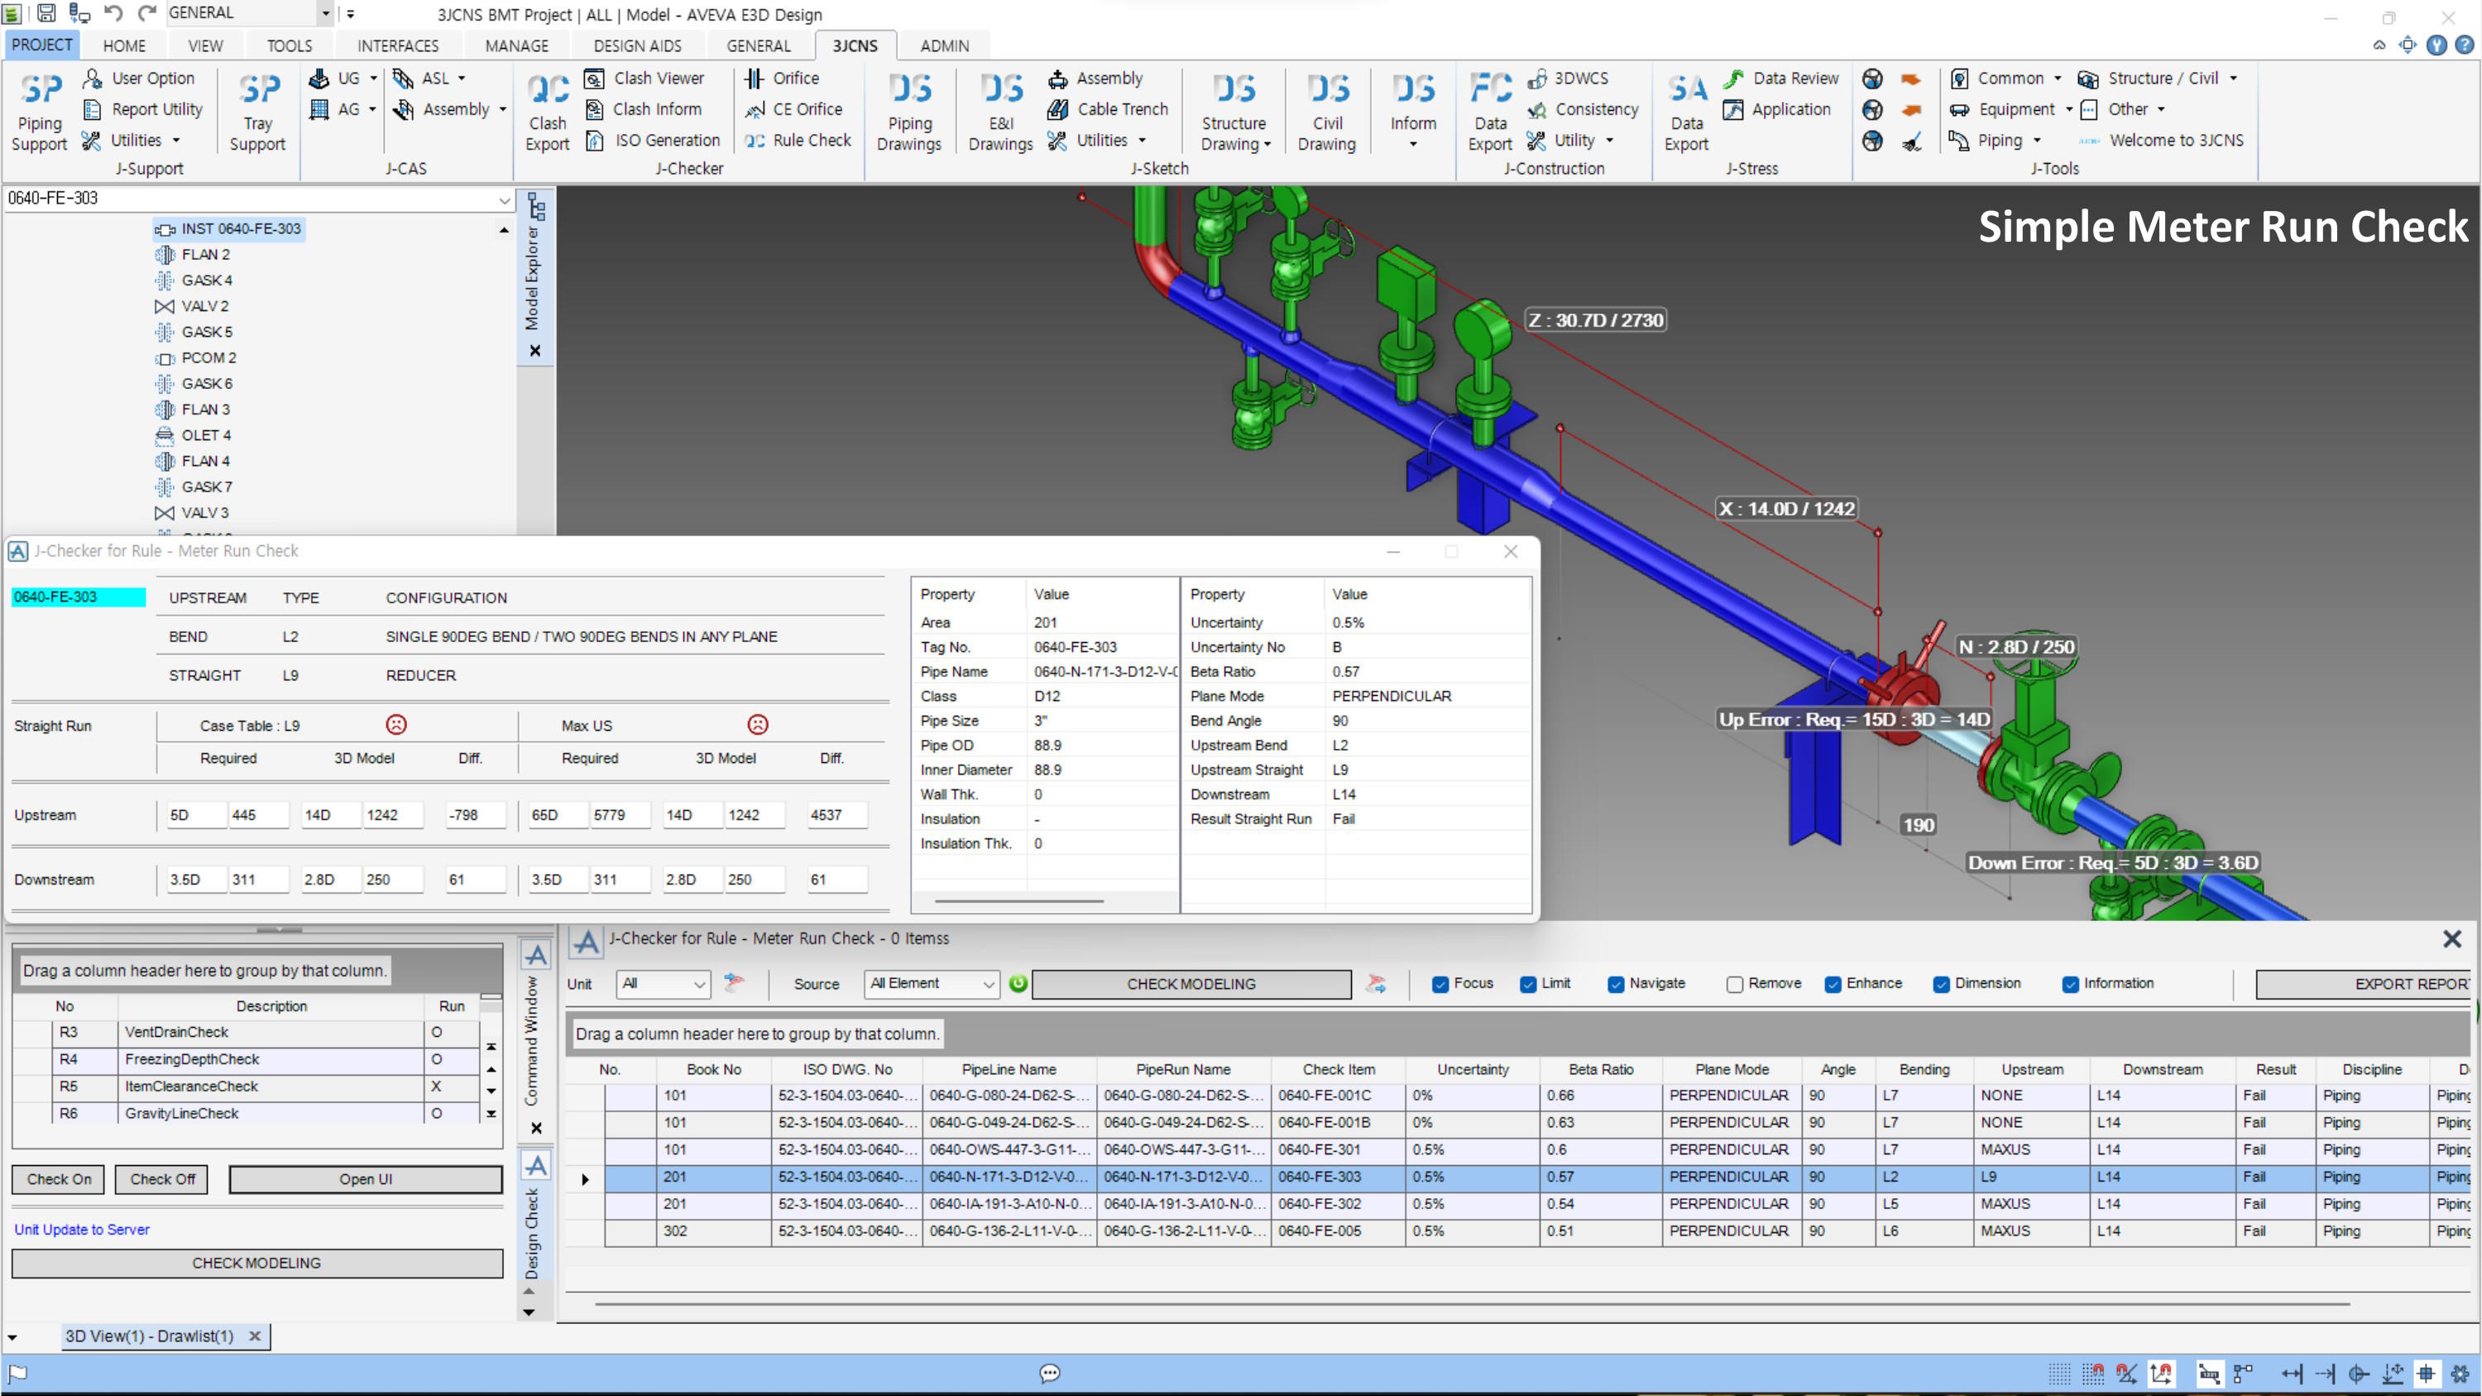This screenshot has width=2482, height=1396.
Task: Open the 3DWCS tool
Action: (1568, 78)
